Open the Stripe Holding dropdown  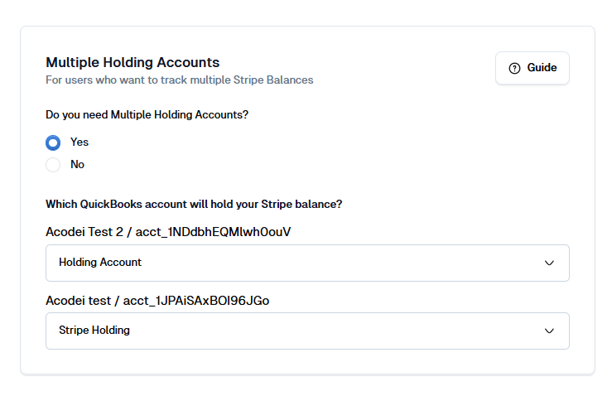[x=307, y=331]
